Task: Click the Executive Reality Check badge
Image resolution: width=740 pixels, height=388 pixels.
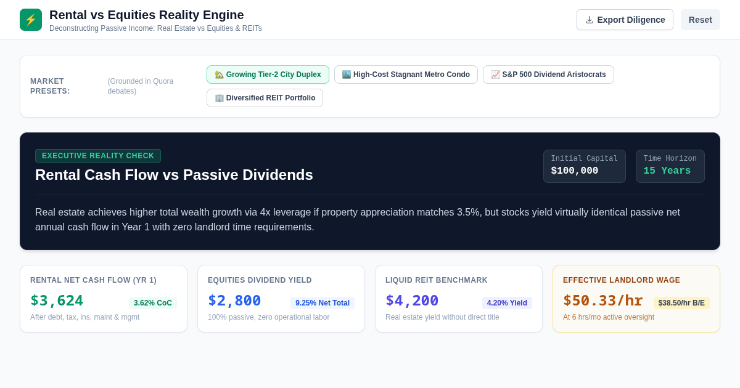Action: (98, 156)
